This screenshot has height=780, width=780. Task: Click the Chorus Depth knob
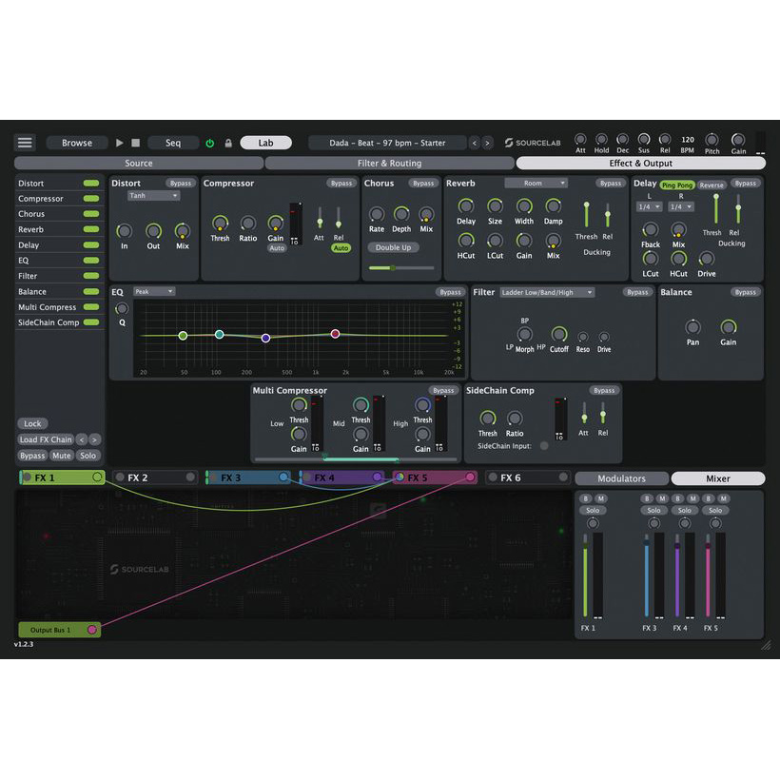tap(401, 214)
